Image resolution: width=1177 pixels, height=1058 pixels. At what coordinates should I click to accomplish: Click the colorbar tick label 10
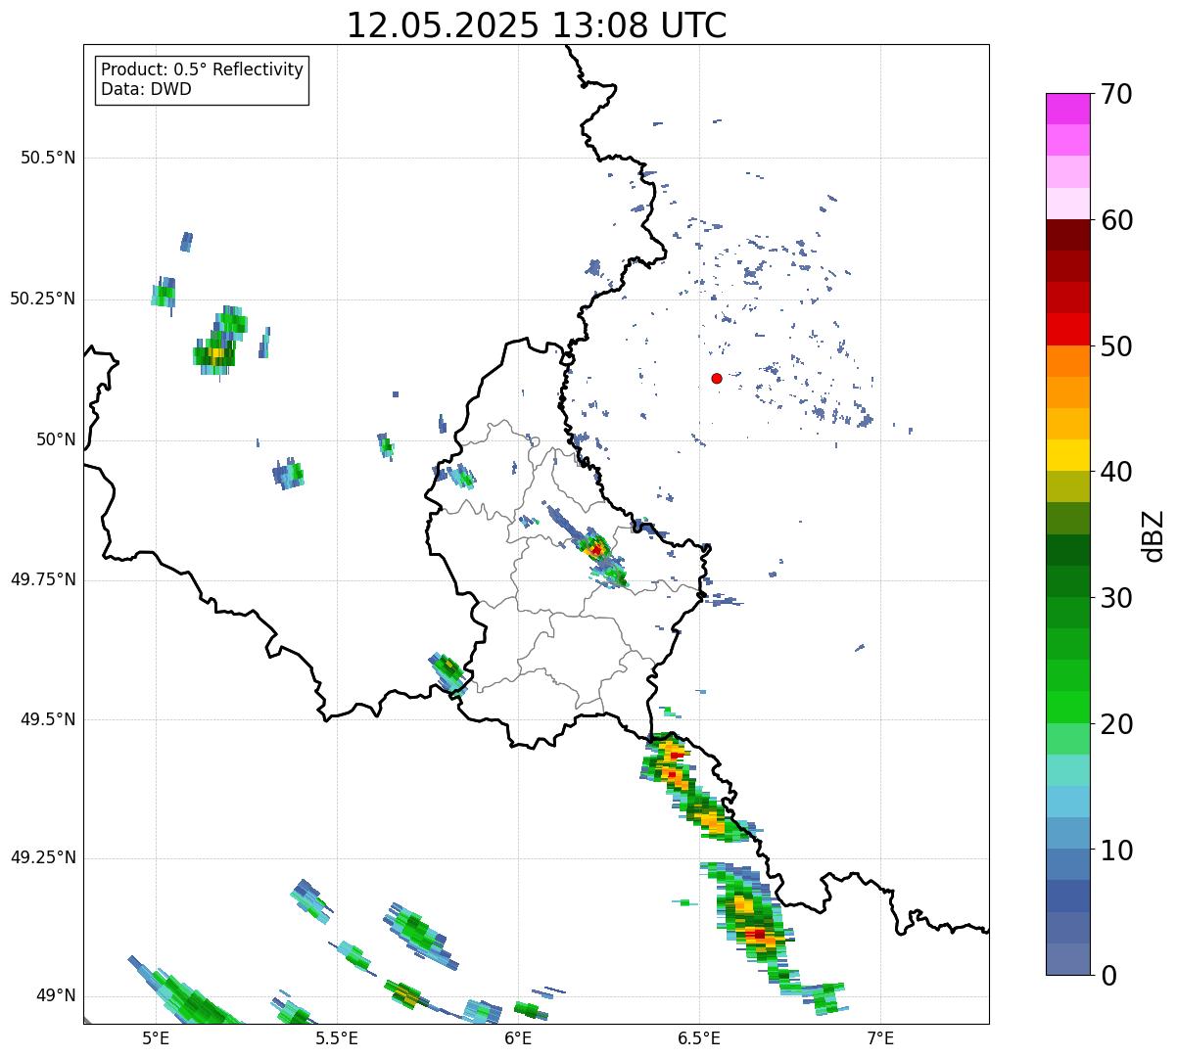(1116, 851)
